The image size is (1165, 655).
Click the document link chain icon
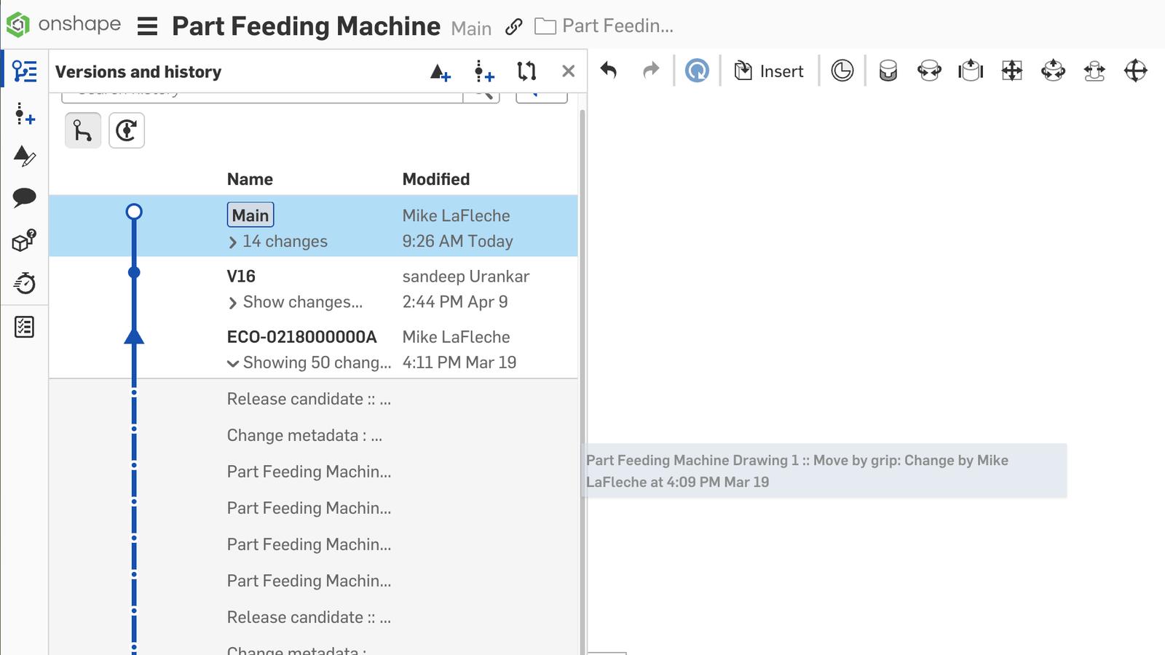pyautogui.click(x=514, y=27)
